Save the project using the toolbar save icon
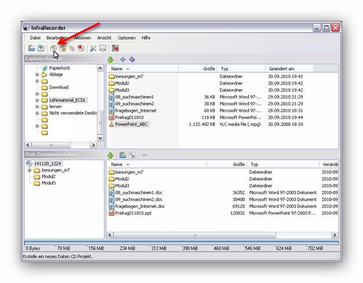The image size is (363, 283). click(41, 48)
